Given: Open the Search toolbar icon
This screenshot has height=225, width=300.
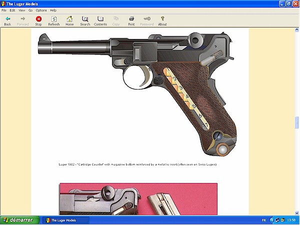Looking at the screenshot, I should [85, 21].
